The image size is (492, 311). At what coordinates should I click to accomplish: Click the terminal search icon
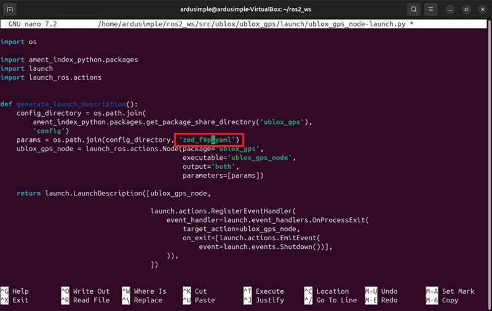tap(415, 10)
